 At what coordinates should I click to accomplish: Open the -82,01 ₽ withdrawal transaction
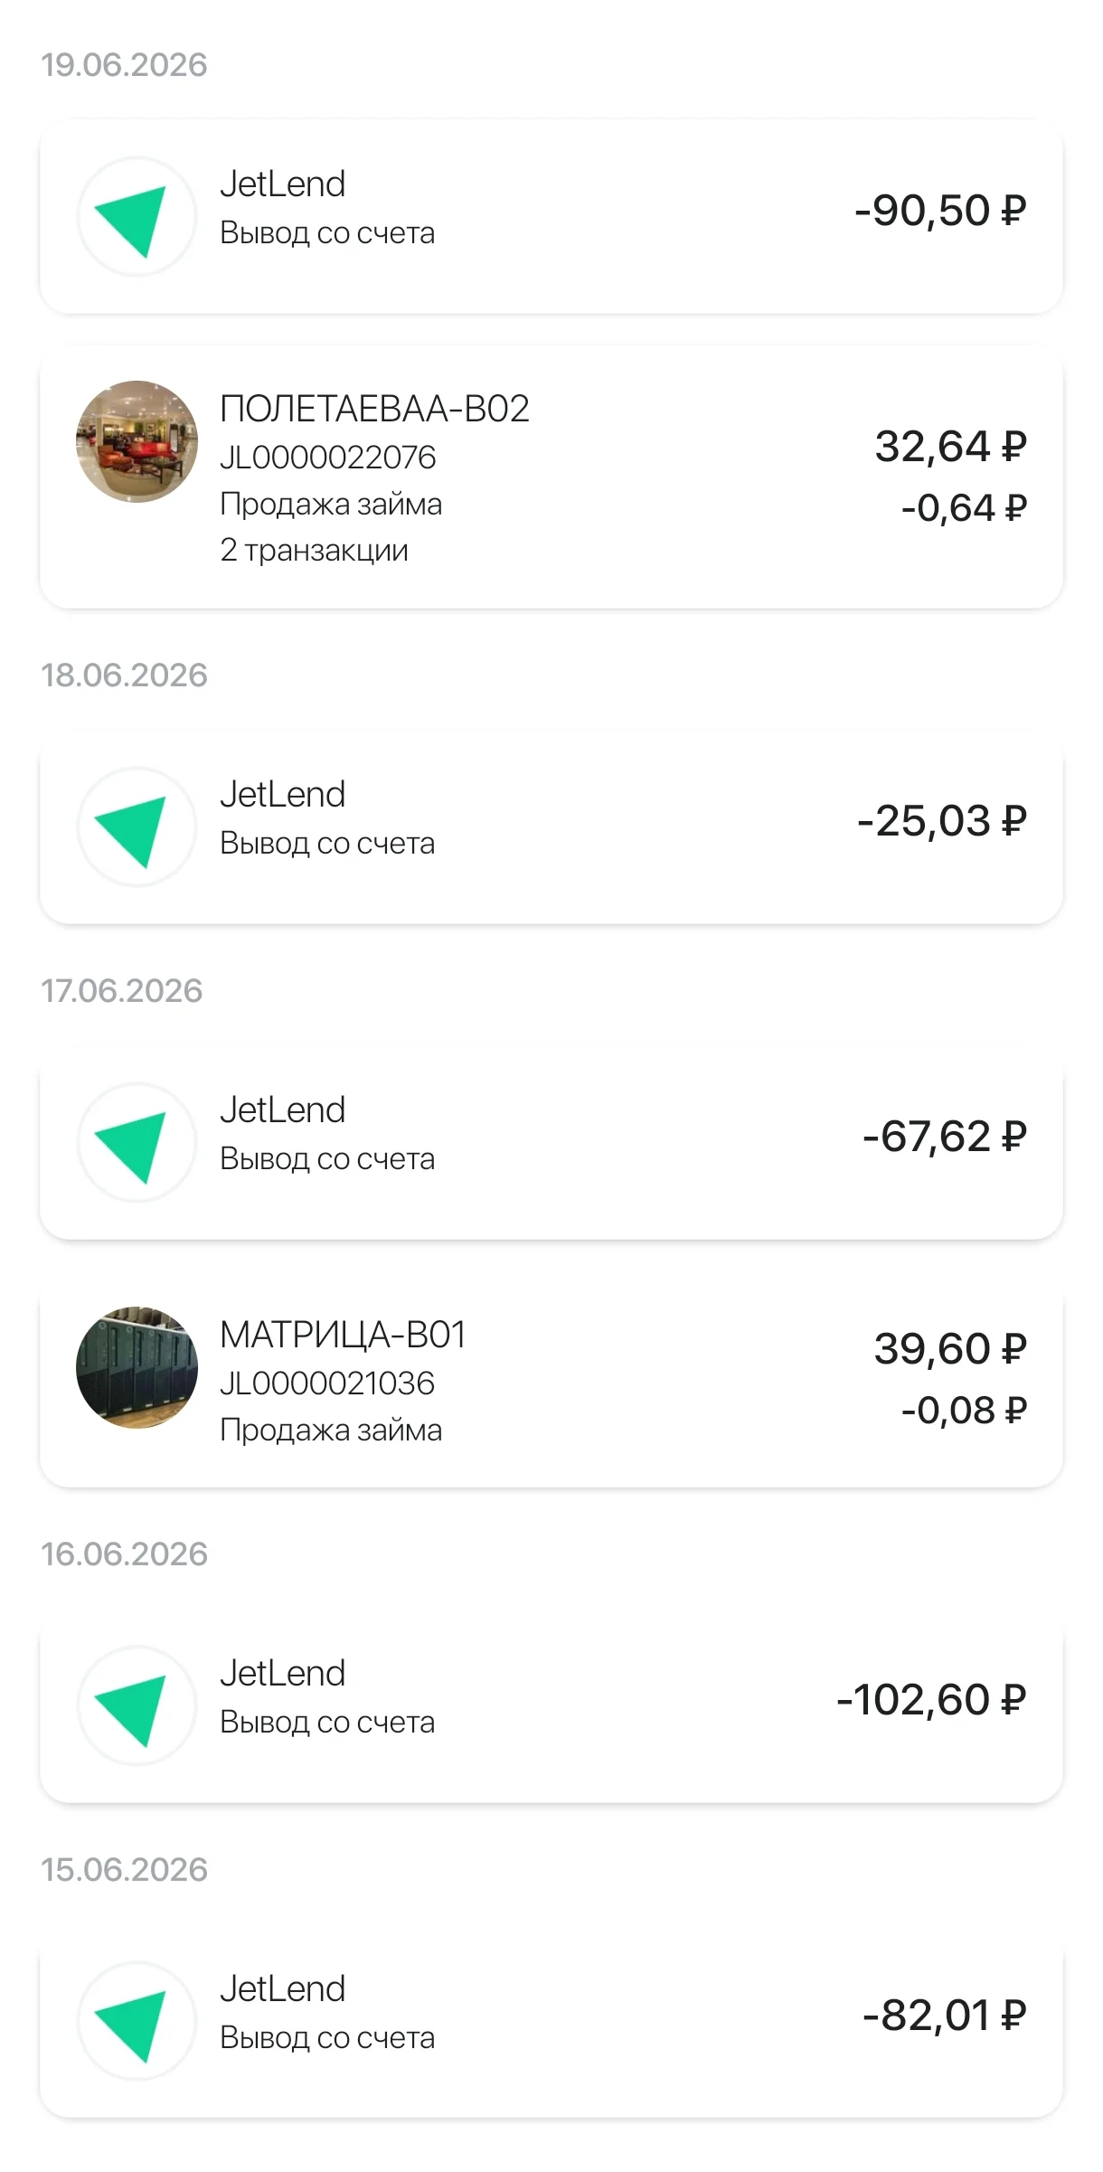coord(551,2022)
